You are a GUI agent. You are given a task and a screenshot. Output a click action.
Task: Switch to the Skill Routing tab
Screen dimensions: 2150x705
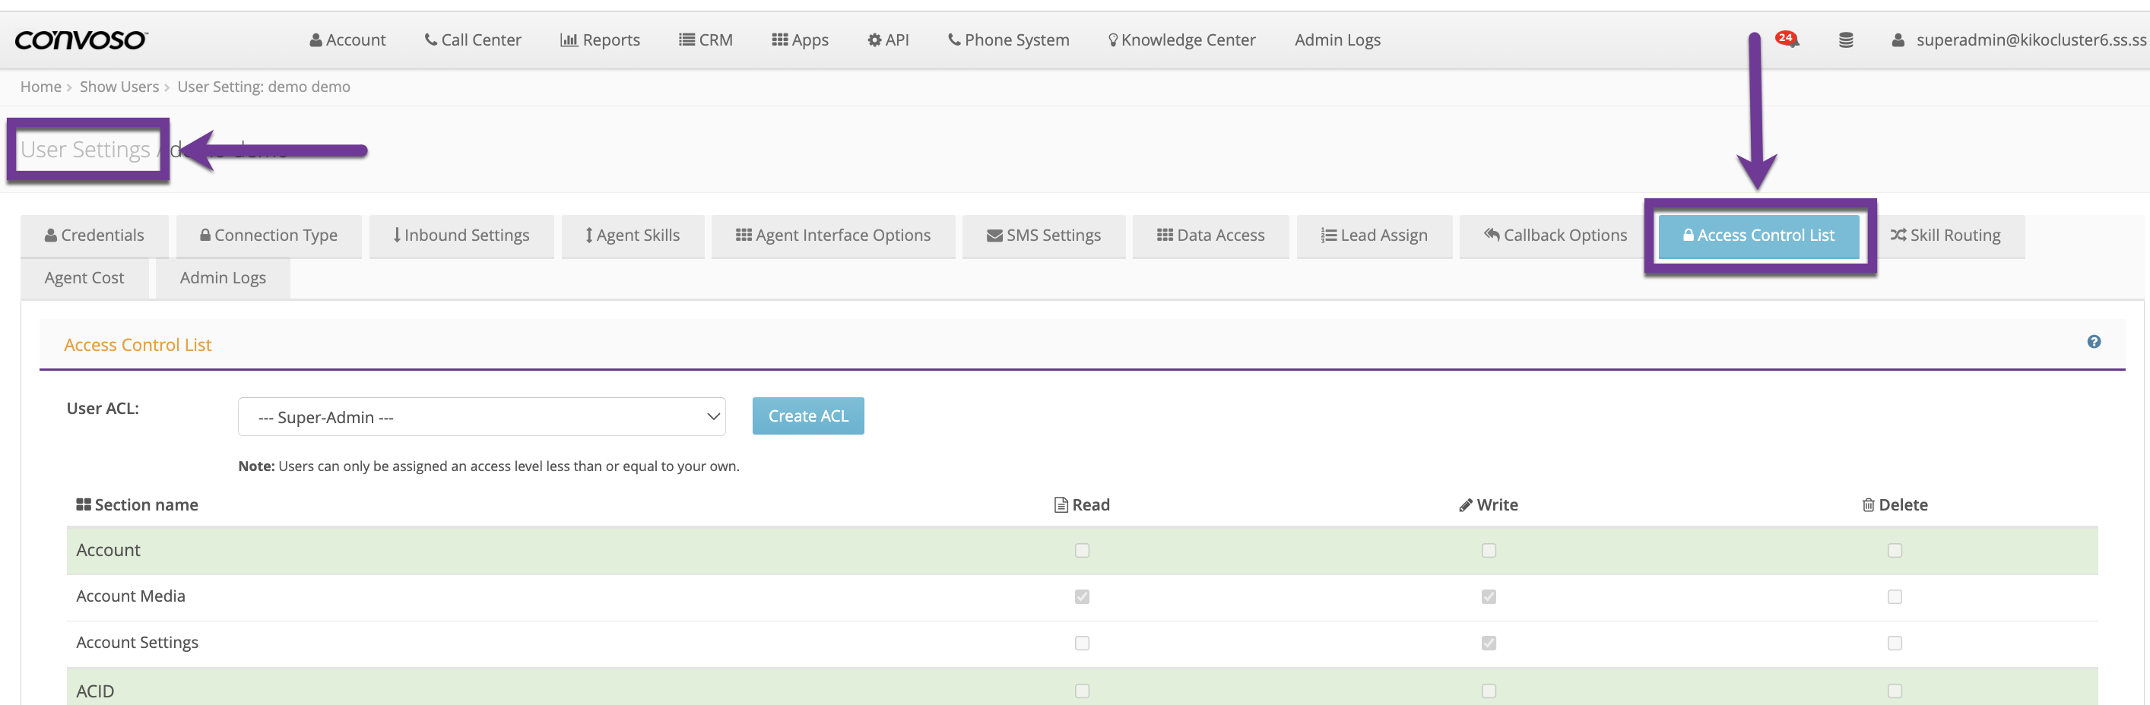point(1945,236)
